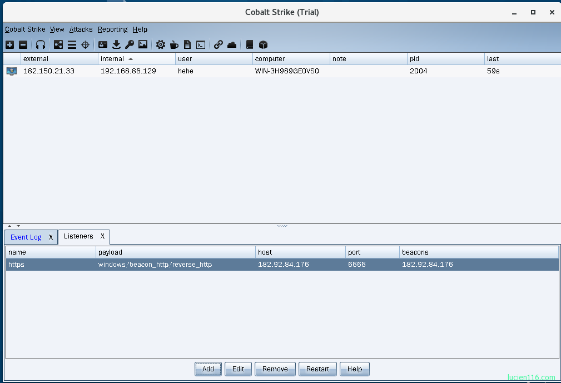Switch to the Pivot Graph view icon
561x383 pixels.
(x=58, y=44)
